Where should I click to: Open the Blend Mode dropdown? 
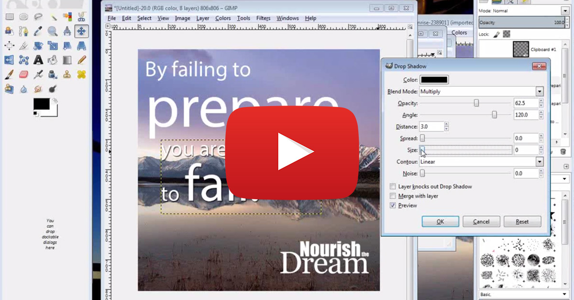coord(539,91)
